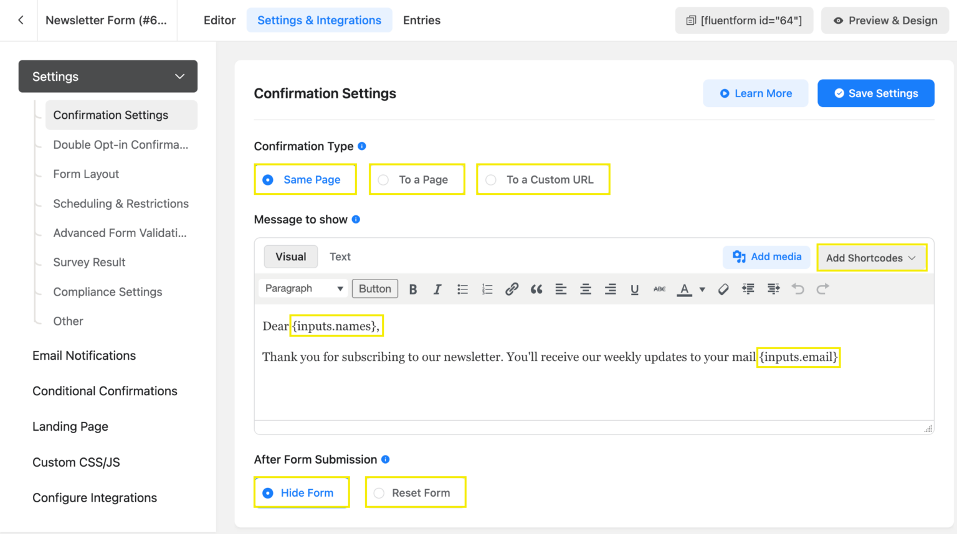Open Scheduling & Restrictions settings
Image resolution: width=957 pixels, height=534 pixels.
click(121, 204)
